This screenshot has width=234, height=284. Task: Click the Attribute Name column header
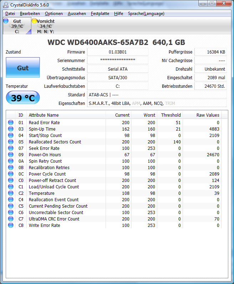pyautogui.click(x=66, y=115)
